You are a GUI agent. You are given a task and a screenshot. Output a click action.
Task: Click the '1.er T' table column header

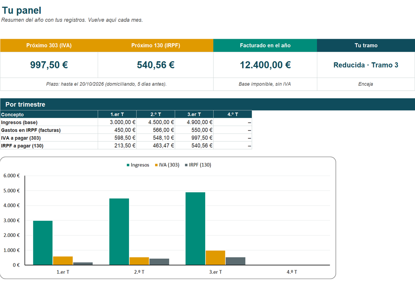tap(117, 114)
